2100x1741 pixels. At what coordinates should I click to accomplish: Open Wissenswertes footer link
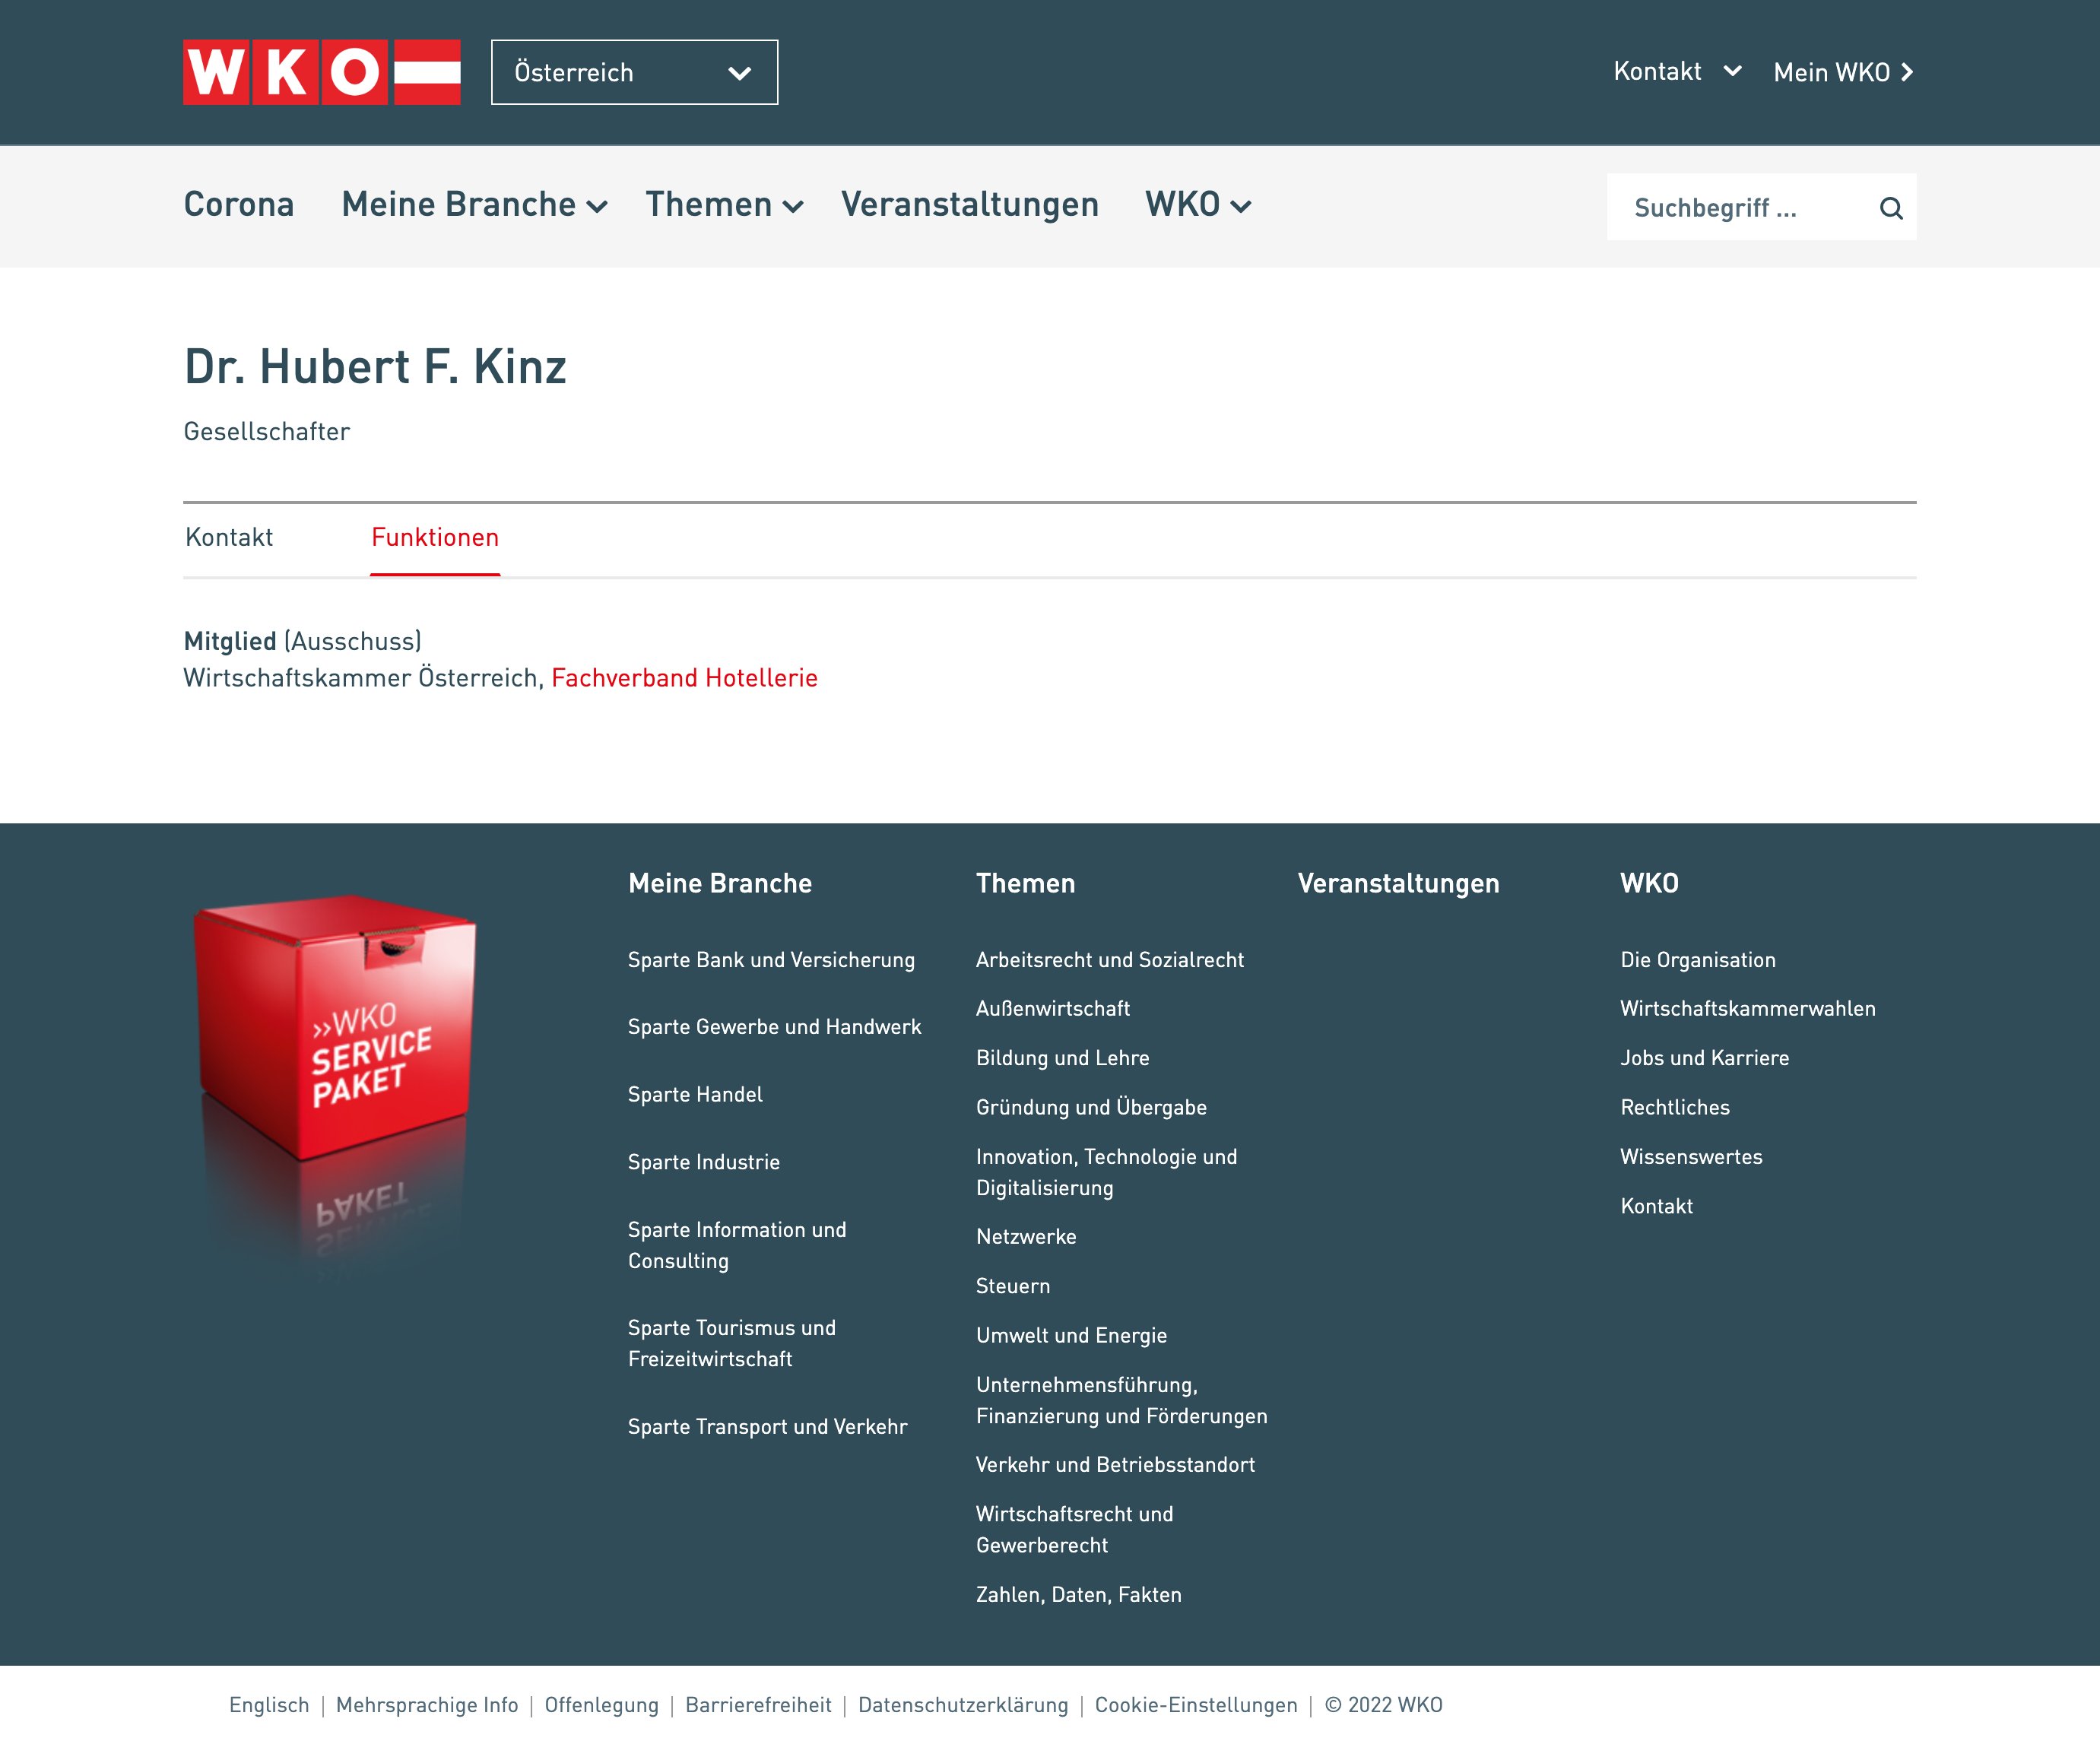click(x=1691, y=1157)
